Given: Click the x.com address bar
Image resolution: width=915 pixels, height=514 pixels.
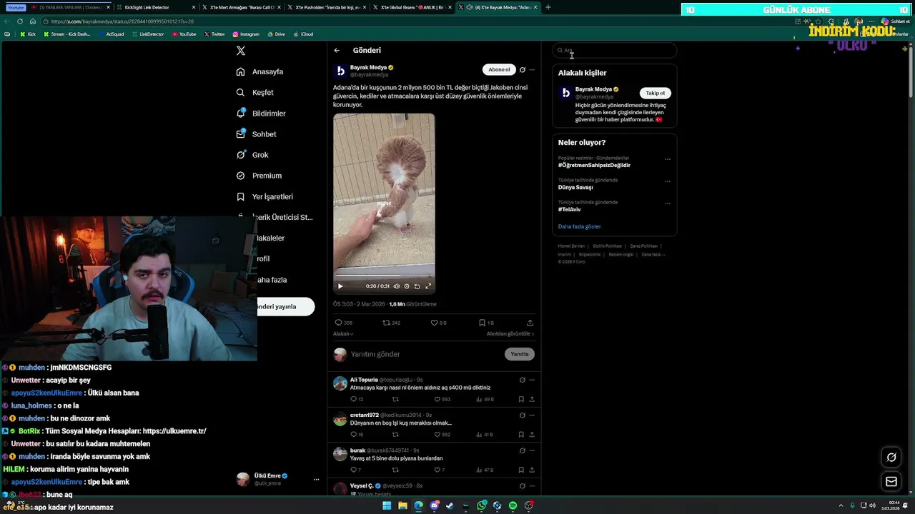Looking at the screenshot, I should point(415,21).
